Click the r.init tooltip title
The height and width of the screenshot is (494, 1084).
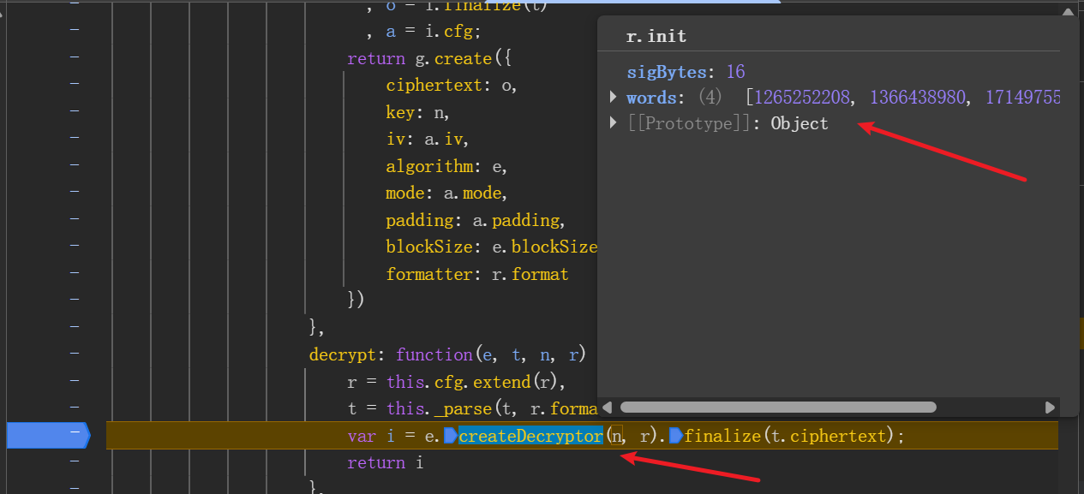[x=656, y=36]
